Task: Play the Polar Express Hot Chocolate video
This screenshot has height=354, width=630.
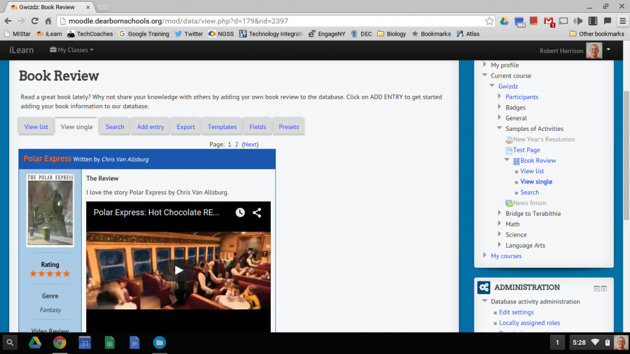Action: pos(178,270)
